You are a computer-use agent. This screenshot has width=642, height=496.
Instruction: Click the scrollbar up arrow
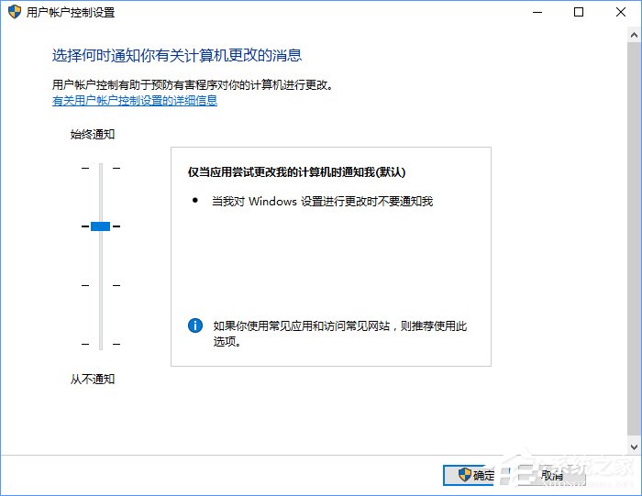[635, 35]
